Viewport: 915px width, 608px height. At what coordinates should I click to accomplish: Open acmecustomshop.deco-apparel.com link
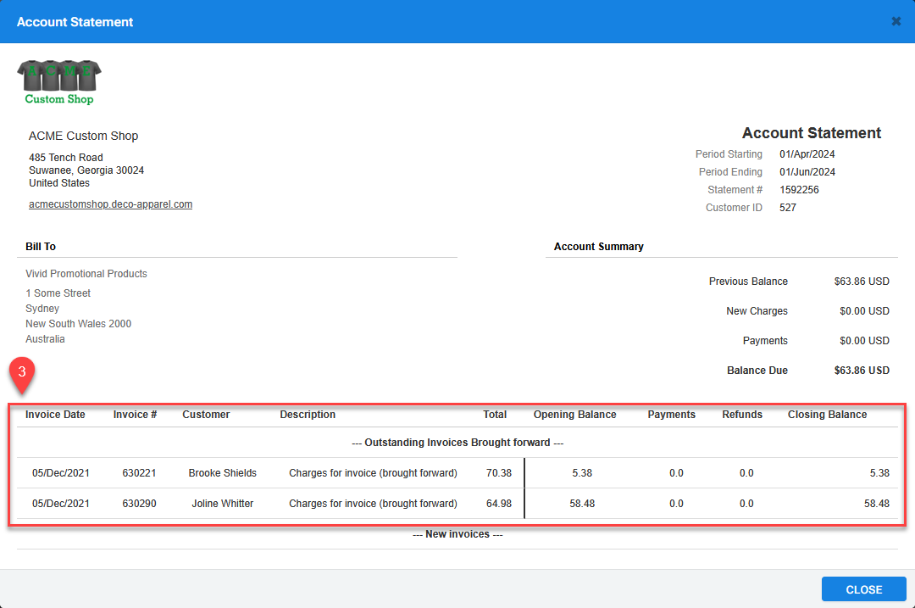[x=110, y=204]
